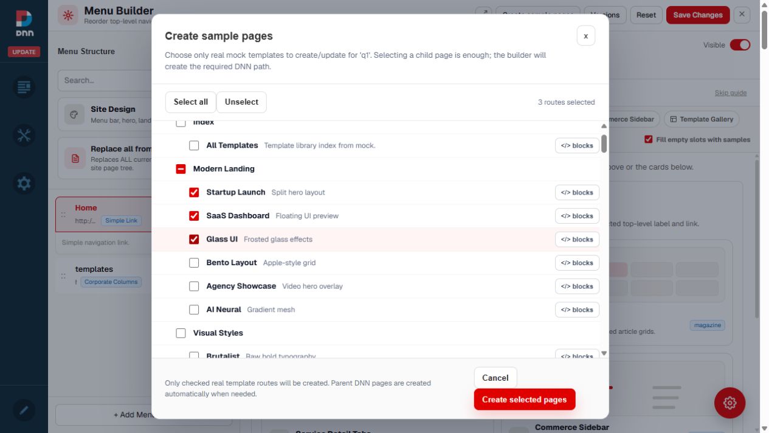Uncheck the Glass UI checkbox
This screenshot has width=769, height=433.
(194, 240)
